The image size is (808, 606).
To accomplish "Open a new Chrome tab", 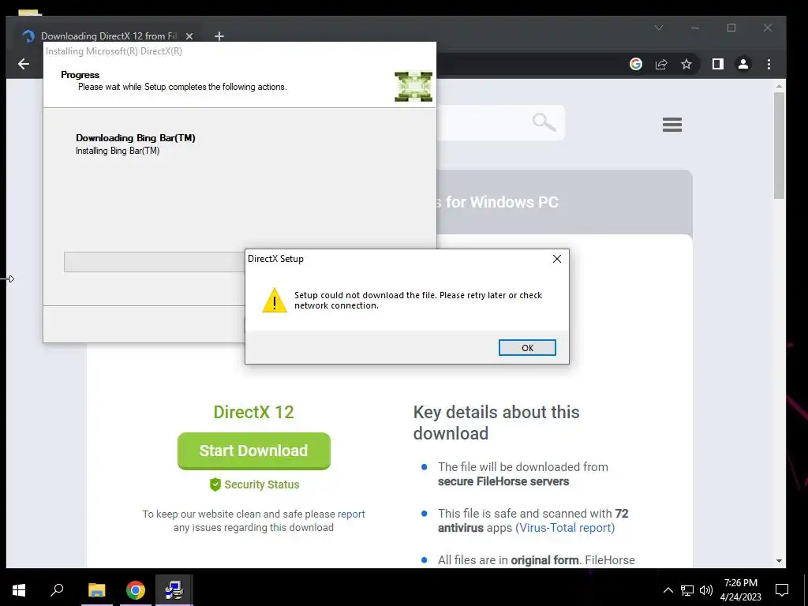I will tap(219, 36).
